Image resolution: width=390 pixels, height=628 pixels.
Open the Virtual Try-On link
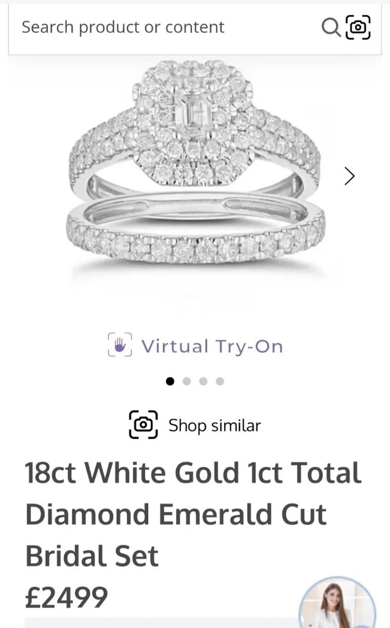click(x=195, y=346)
